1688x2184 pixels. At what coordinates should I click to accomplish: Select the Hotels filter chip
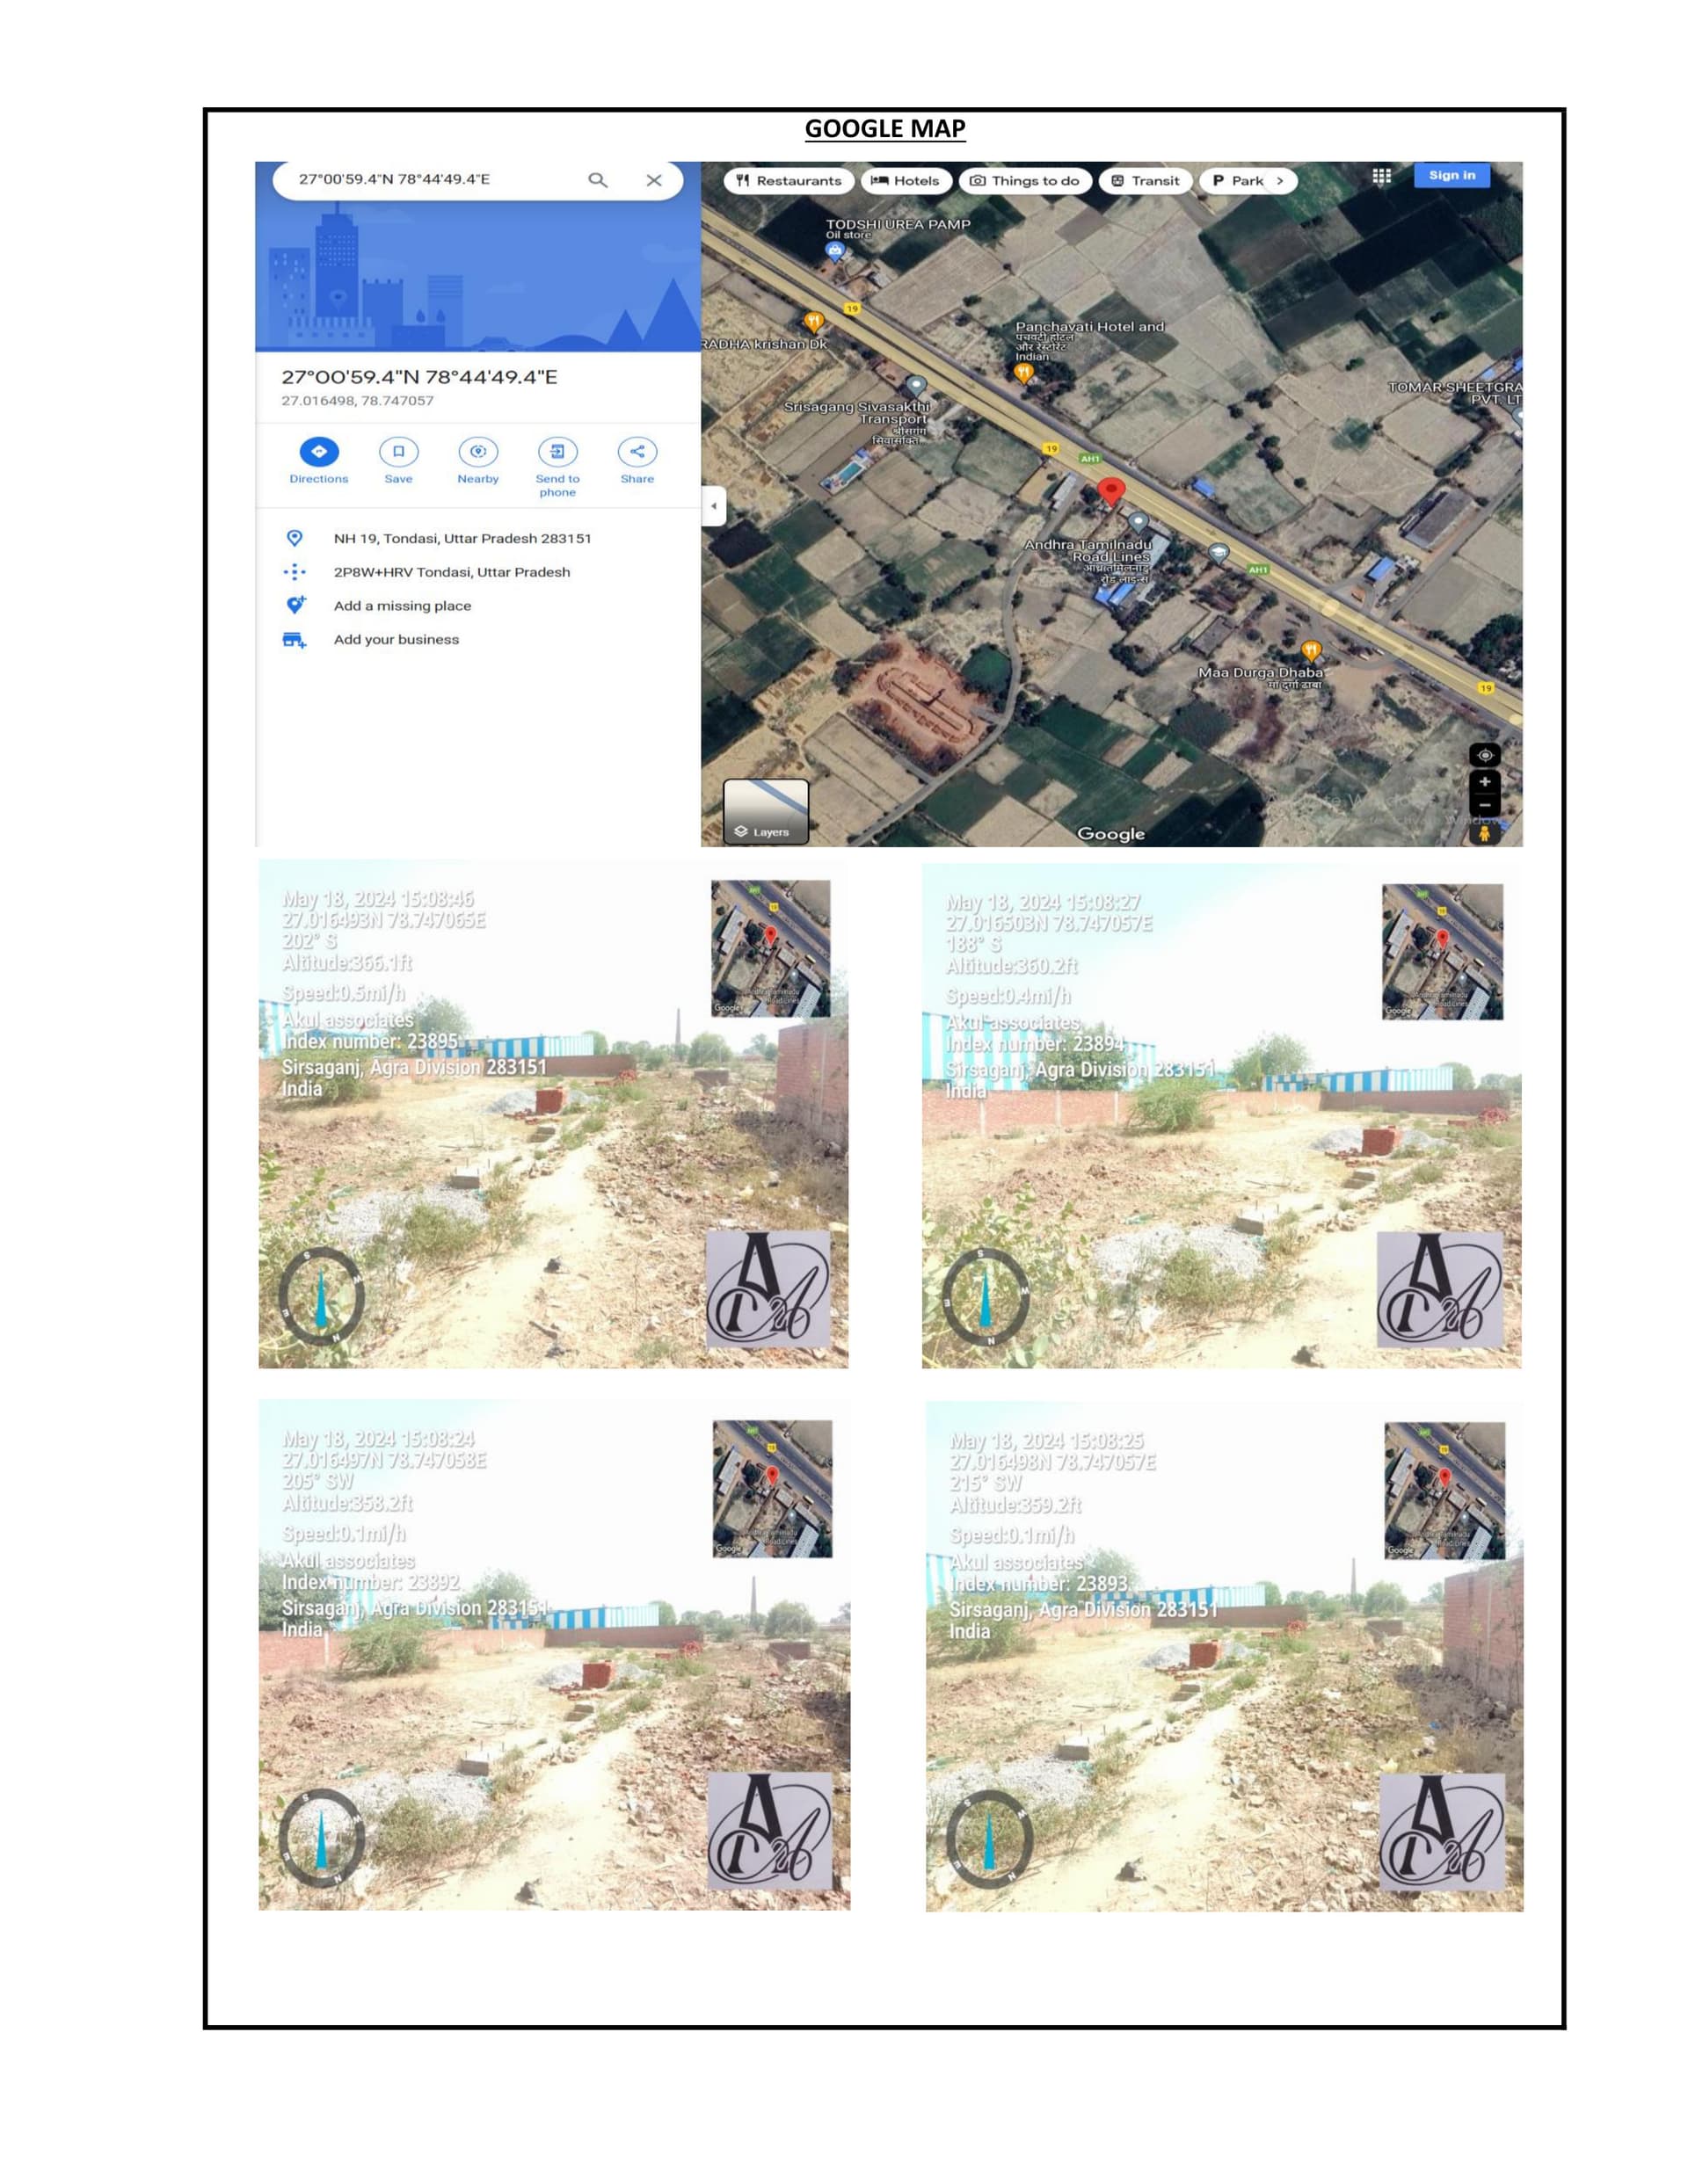click(x=905, y=181)
